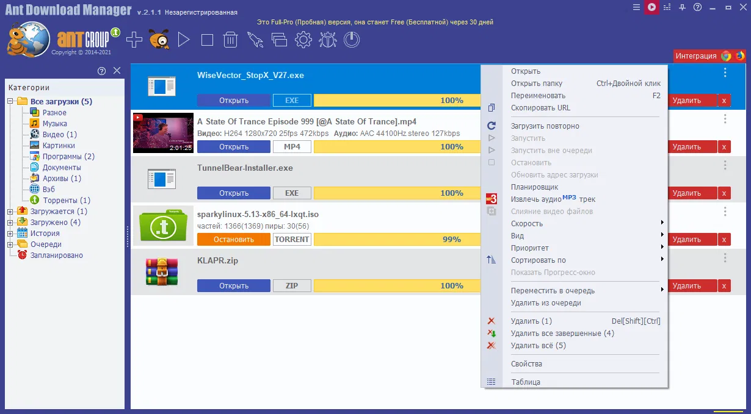Toggle the pin always-on-top icon

[683, 7]
